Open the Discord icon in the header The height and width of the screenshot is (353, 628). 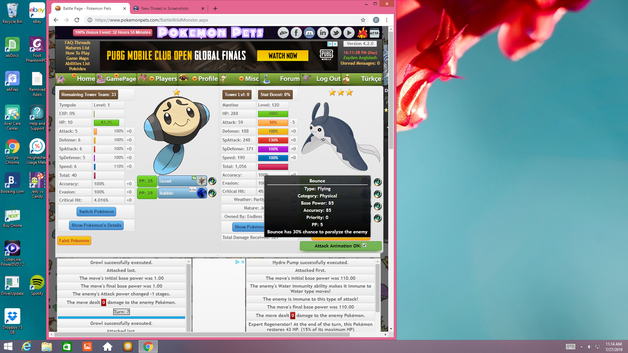[x=309, y=33]
